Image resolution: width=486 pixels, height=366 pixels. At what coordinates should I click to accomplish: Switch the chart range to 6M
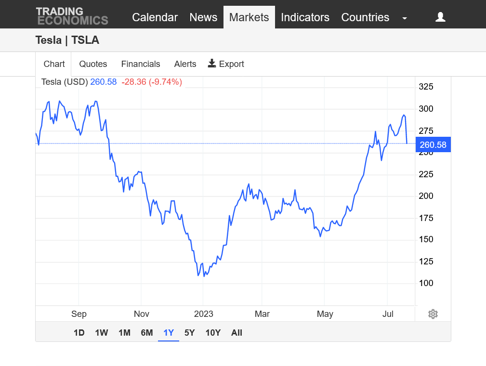pyautogui.click(x=147, y=333)
